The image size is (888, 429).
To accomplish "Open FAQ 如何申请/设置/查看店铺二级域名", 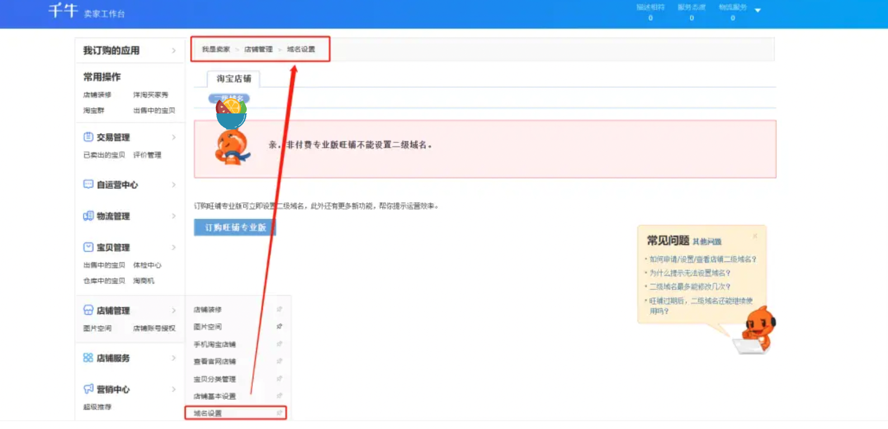I will [x=703, y=259].
